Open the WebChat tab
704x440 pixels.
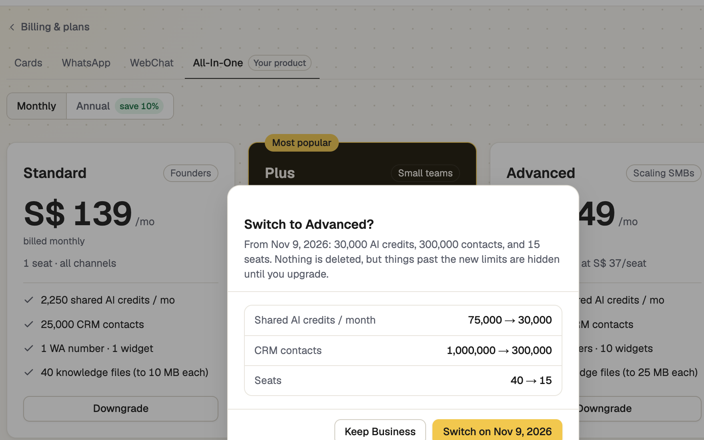[152, 63]
